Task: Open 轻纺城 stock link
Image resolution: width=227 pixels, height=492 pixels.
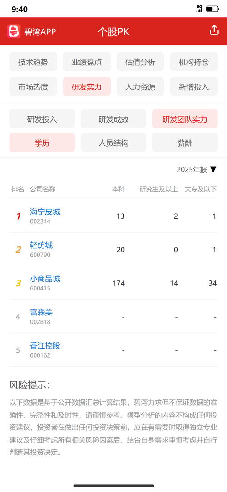Action: point(41,245)
